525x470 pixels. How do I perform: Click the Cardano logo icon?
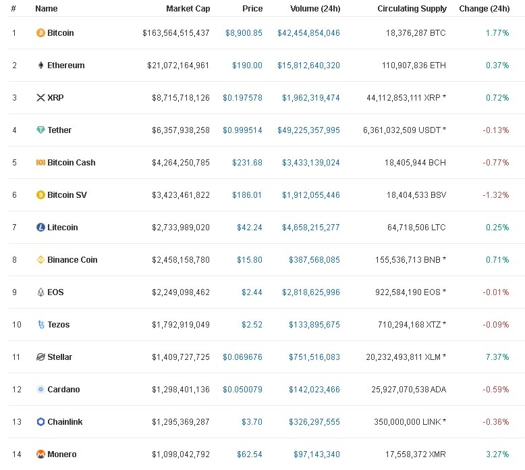click(x=40, y=390)
